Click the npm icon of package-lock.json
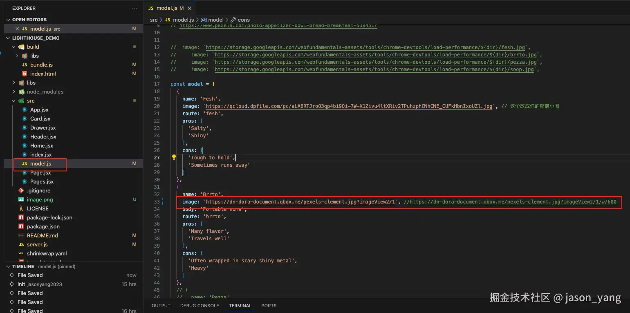The height and width of the screenshot is (313, 630). tap(21, 217)
